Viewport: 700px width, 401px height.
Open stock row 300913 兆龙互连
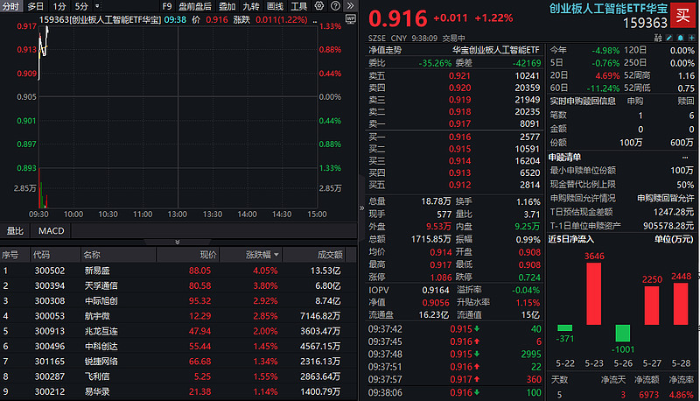click(178, 331)
